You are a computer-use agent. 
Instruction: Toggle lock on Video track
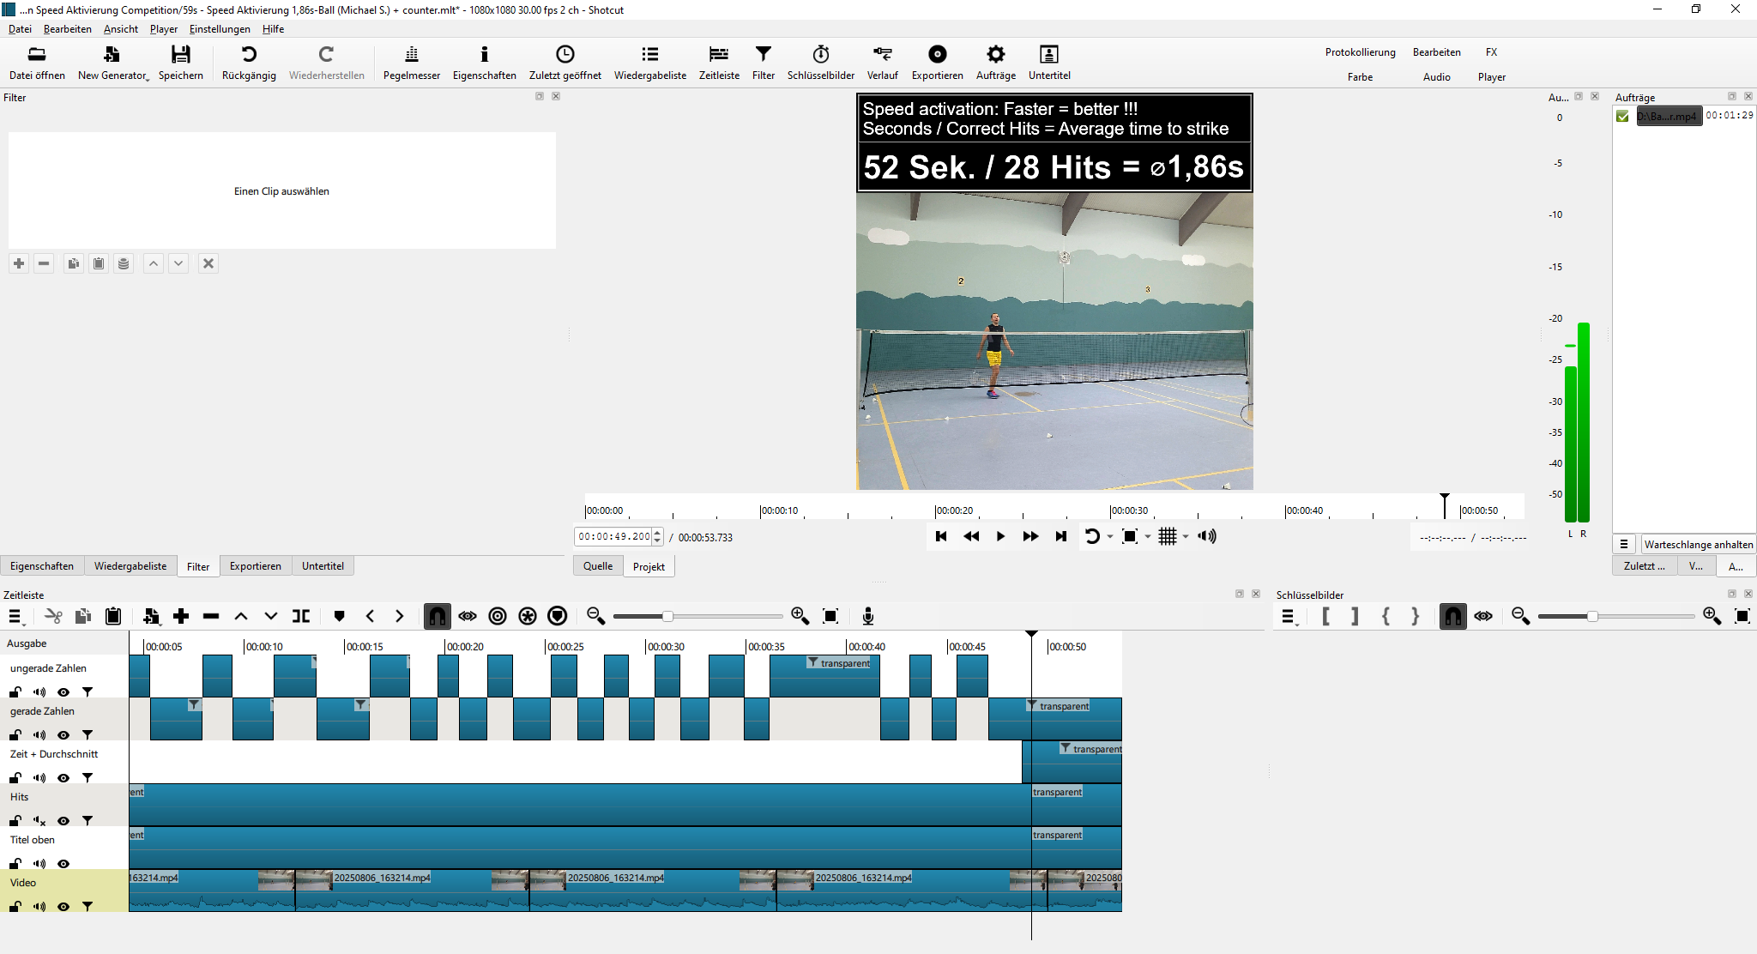point(15,907)
